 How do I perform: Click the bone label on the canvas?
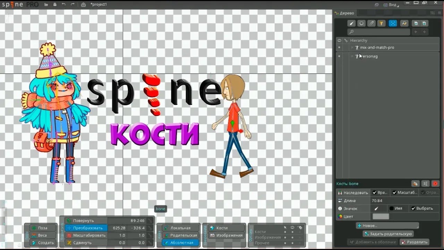pyautogui.click(x=160, y=209)
